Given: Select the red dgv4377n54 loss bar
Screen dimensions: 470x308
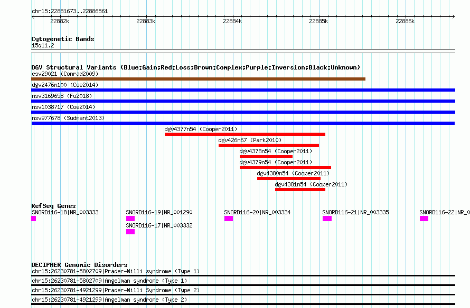Looking at the screenshot, I should click(x=245, y=134).
